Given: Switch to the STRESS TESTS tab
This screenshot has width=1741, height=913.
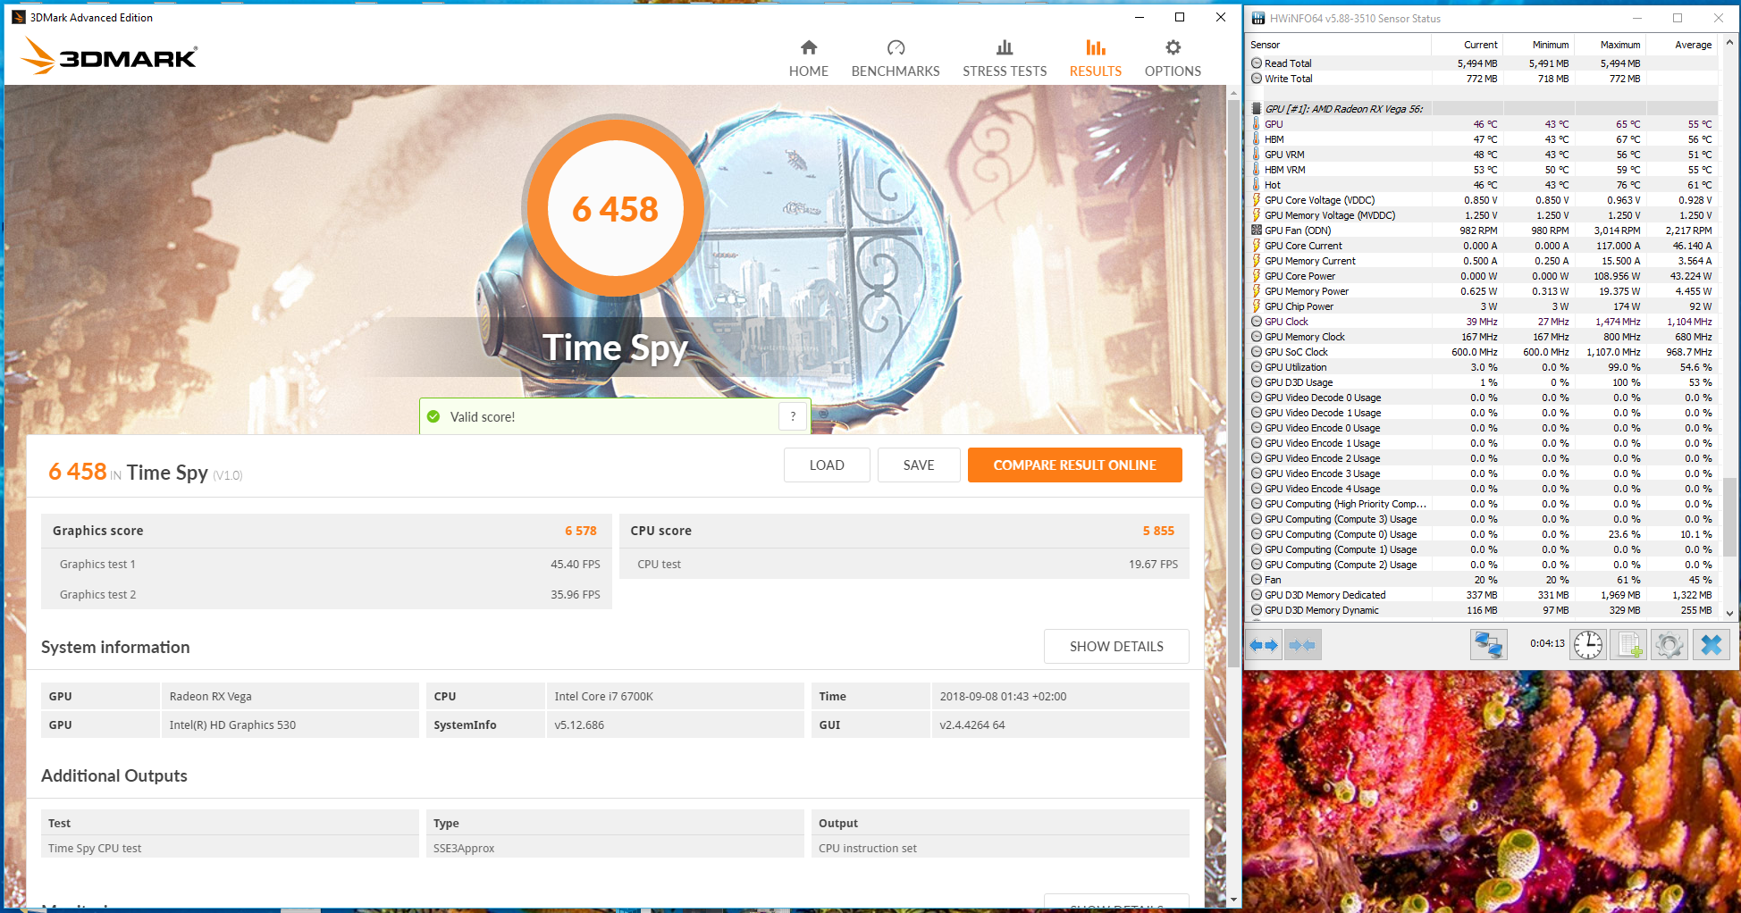Looking at the screenshot, I should [x=1005, y=59].
